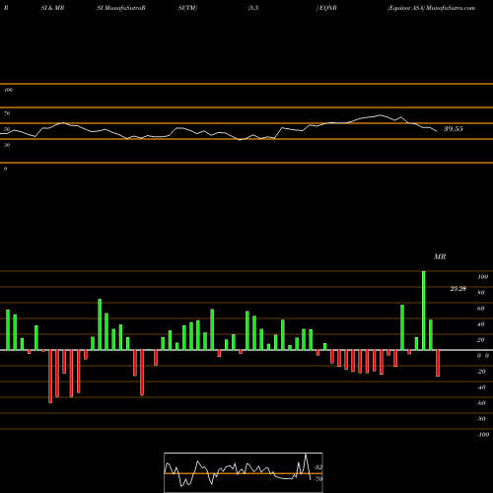The width and height of the screenshot is (493, 493).
Task: Click the 'SI & MR' header text
Action: tap(52, 8)
